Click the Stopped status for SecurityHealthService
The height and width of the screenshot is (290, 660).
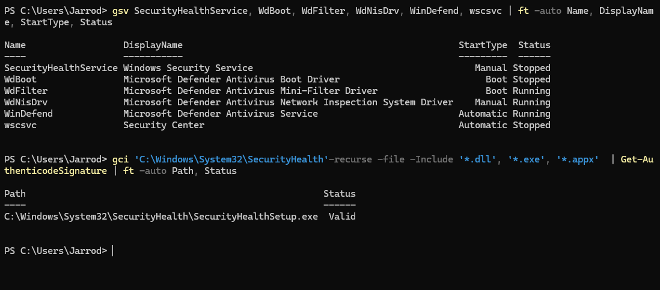click(531, 68)
